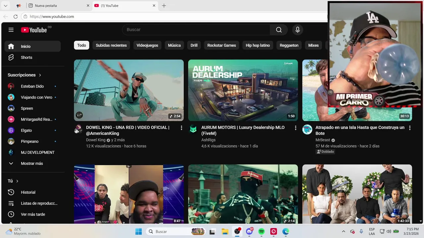
Task: Close the YouTube browser tab
Action: pyautogui.click(x=154, y=6)
